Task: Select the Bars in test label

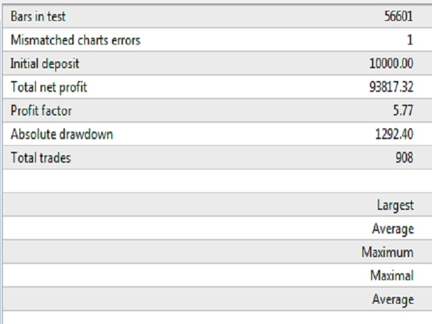Action: [38, 16]
